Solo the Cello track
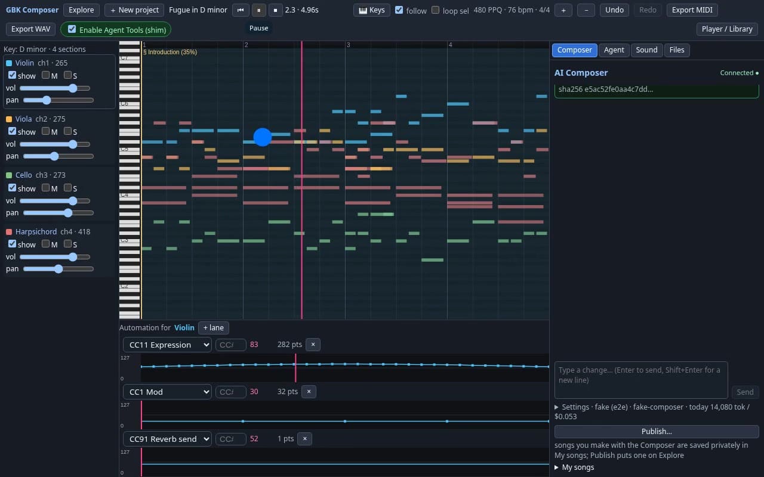 point(67,188)
